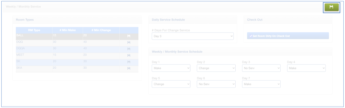Expand the Day 2 service dropdown
The width and height of the screenshot is (345, 108).
point(216,68)
